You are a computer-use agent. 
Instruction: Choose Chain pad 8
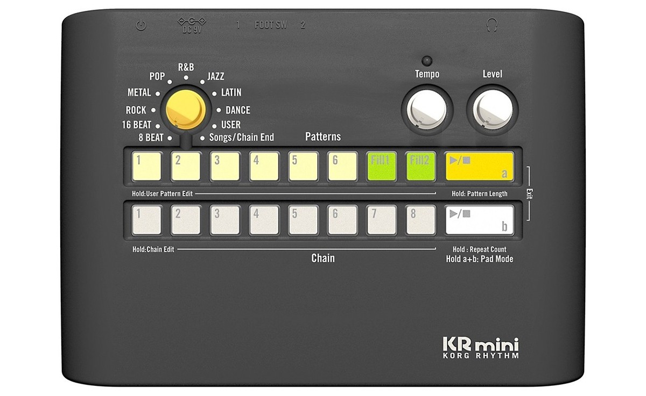pos(421,220)
